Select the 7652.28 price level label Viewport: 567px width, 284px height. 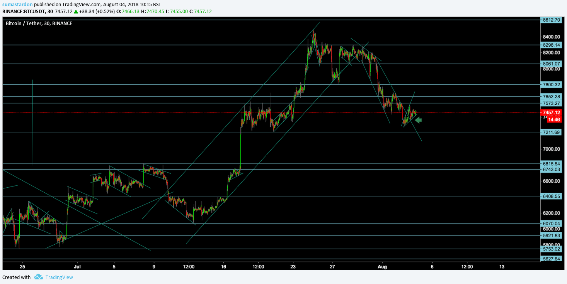click(551, 97)
